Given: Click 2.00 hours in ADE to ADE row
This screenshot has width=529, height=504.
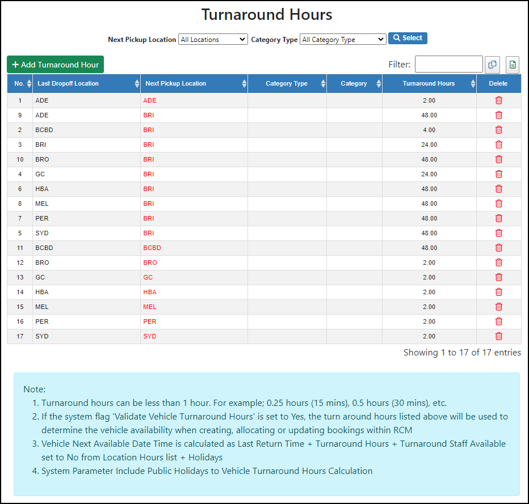Looking at the screenshot, I should pyautogui.click(x=429, y=100).
